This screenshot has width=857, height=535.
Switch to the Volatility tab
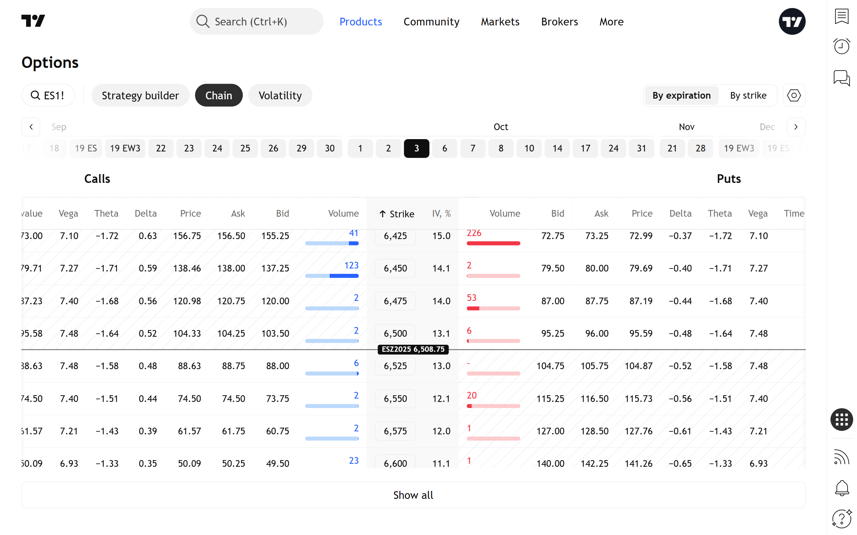click(x=280, y=96)
